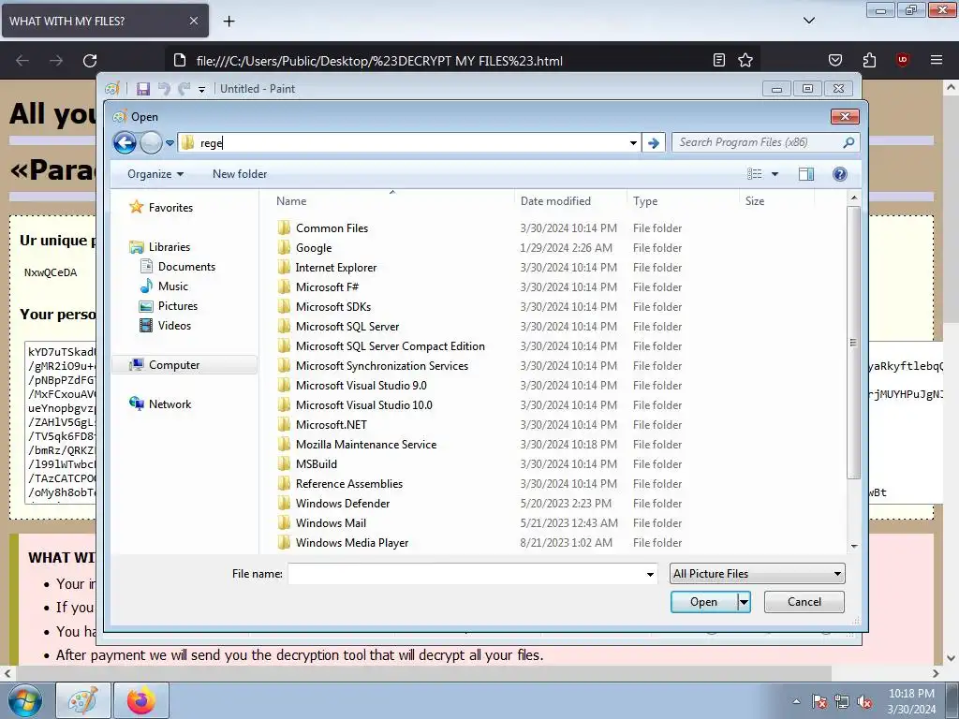Open Firefox application menu hamburger
This screenshot has height=719, width=959.
click(x=936, y=60)
